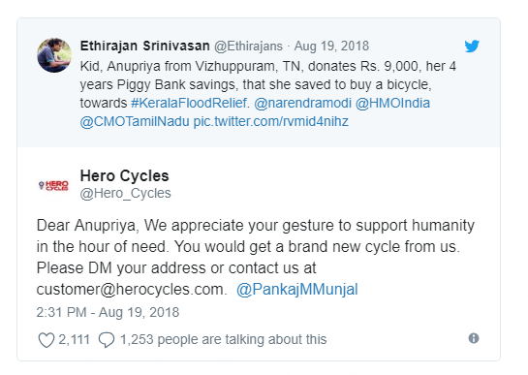Open Ethirajan Srinivasan's profile picture

click(x=54, y=55)
